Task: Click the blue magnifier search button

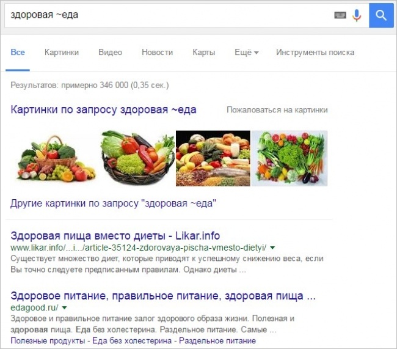Action: [x=381, y=15]
